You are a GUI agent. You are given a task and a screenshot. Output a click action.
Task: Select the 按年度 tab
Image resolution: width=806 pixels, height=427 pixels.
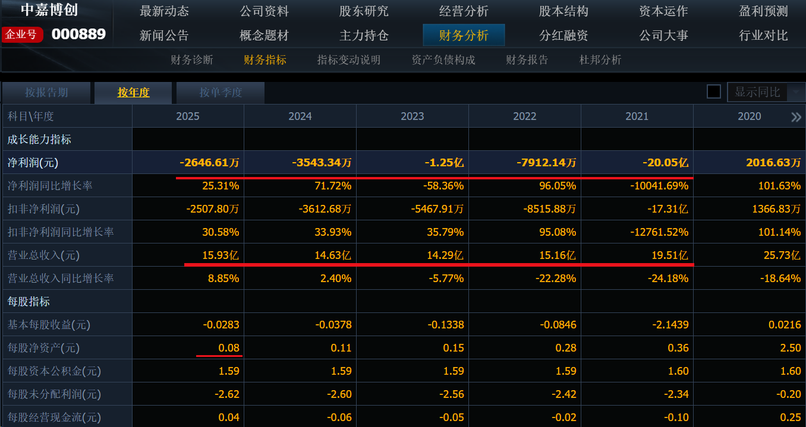pyautogui.click(x=133, y=93)
